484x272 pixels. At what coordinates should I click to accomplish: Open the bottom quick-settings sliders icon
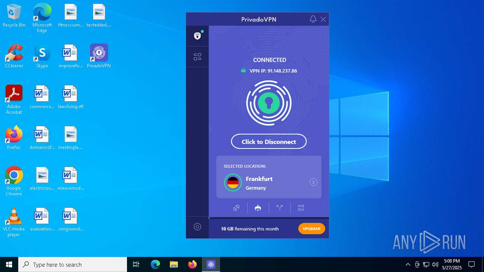coord(301,208)
